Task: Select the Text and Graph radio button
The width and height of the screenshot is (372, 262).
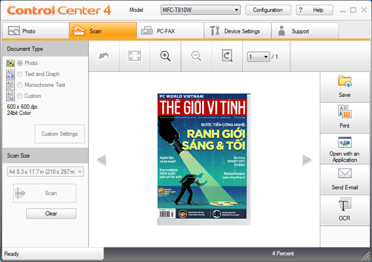Action: pos(20,74)
